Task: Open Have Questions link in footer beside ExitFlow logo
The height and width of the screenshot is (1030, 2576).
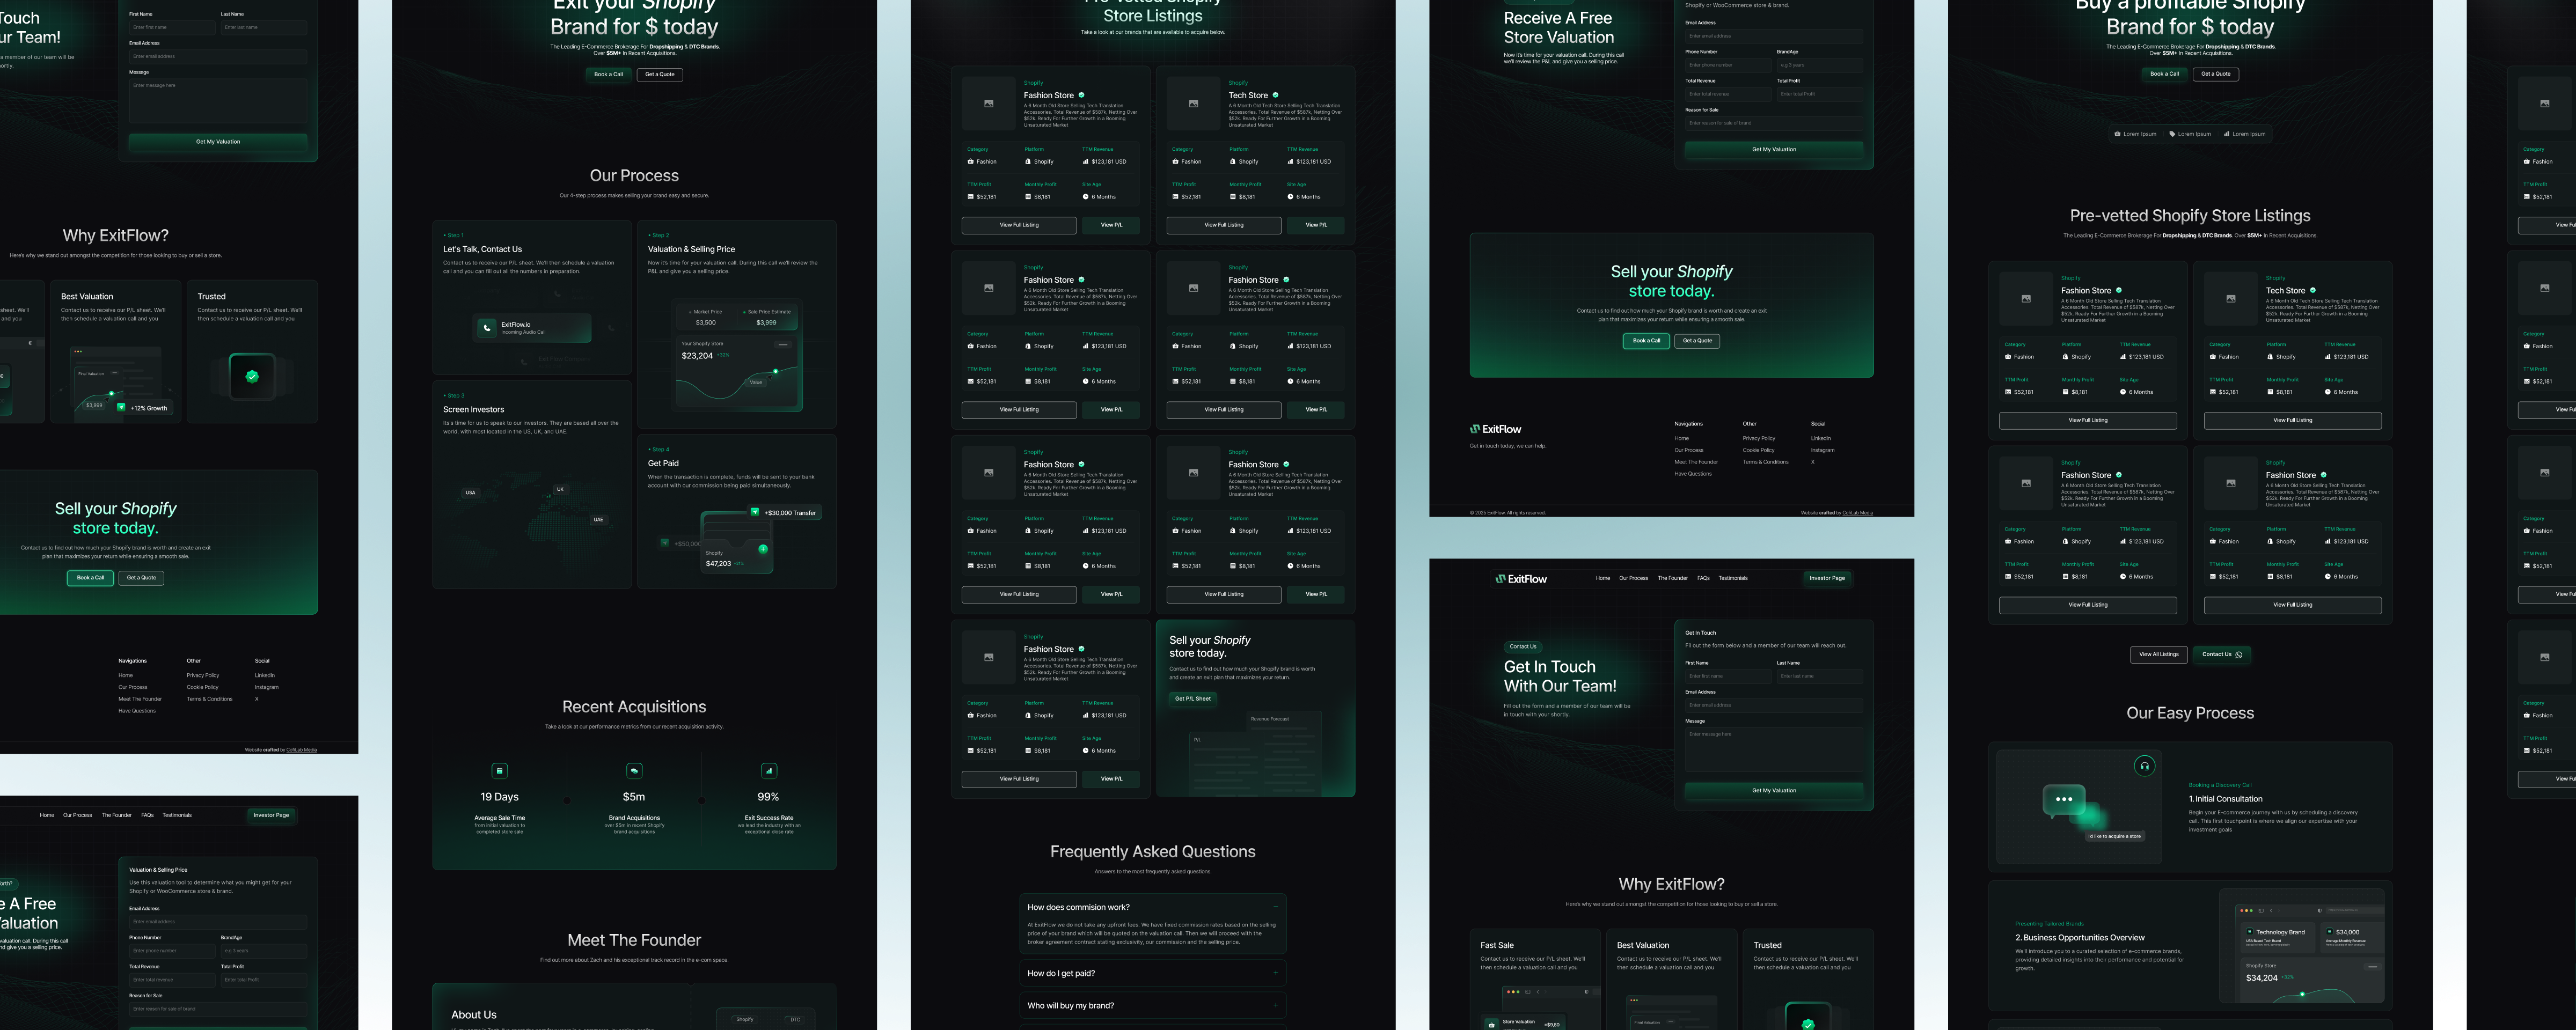Action: coord(1693,474)
